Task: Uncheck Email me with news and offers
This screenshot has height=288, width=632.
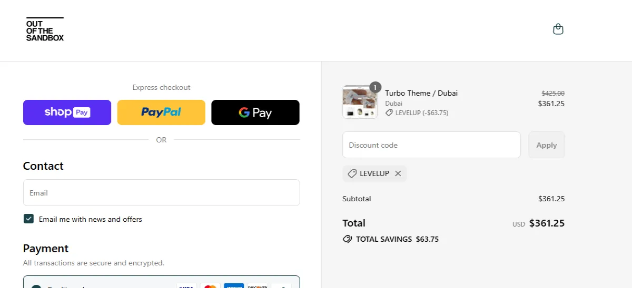Action: [x=29, y=219]
